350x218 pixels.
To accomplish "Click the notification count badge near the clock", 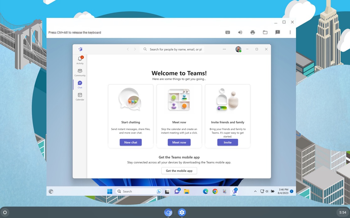I will click(291, 191).
